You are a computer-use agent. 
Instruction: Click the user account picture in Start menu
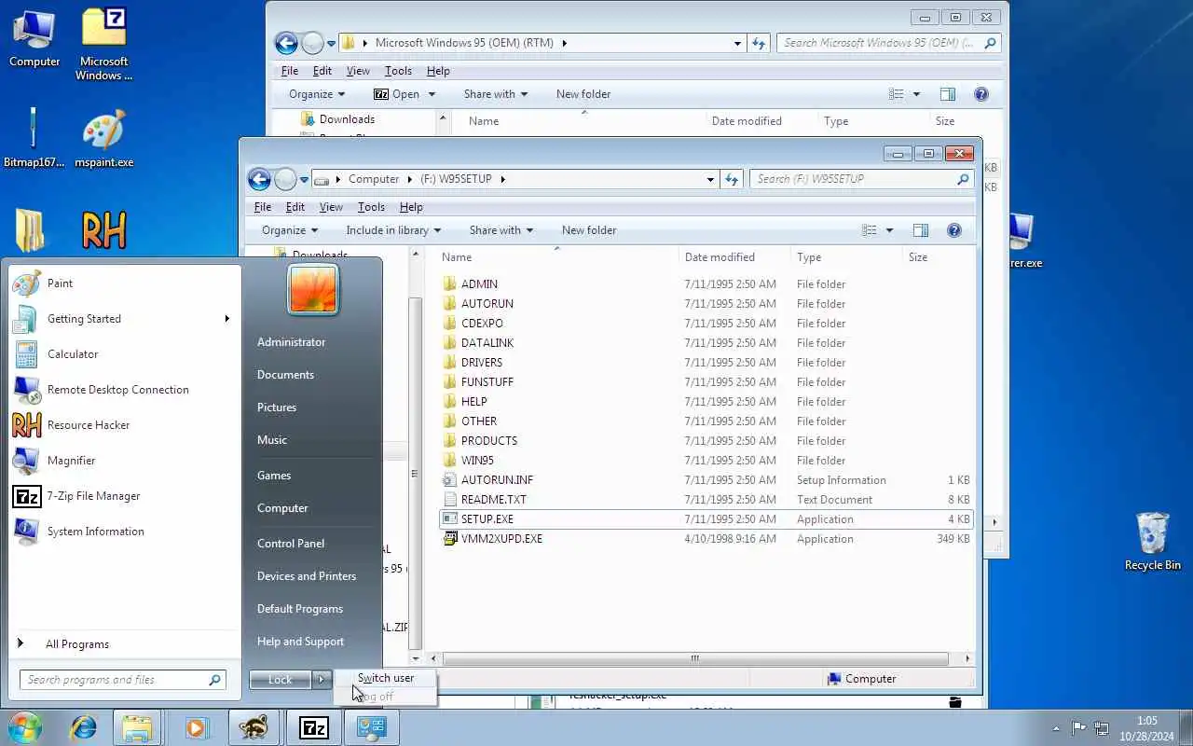313,289
